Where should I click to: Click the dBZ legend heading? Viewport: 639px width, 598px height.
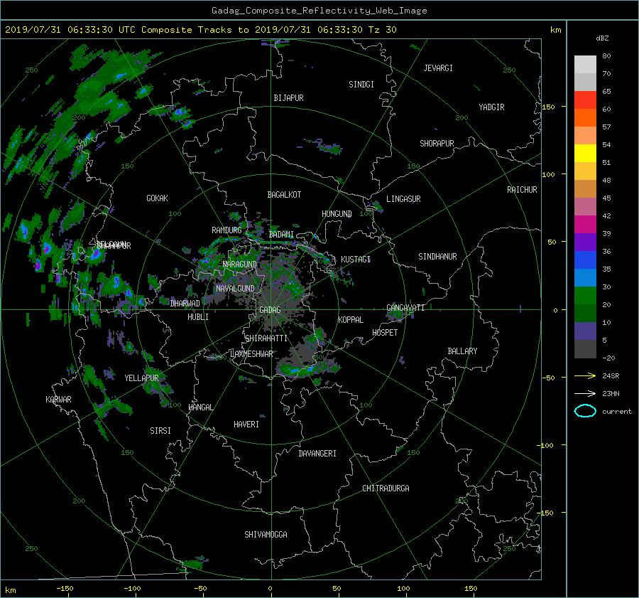coord(602,38)
